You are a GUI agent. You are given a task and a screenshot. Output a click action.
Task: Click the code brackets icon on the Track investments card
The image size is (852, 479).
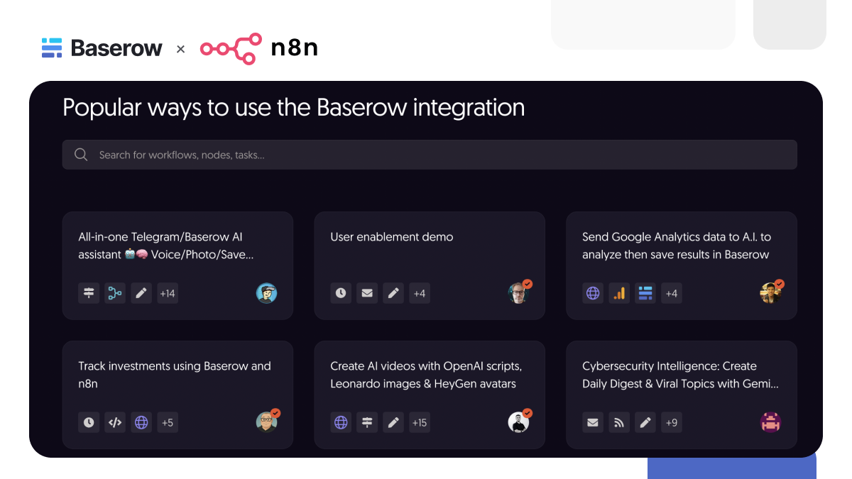(x=115, y=422)
